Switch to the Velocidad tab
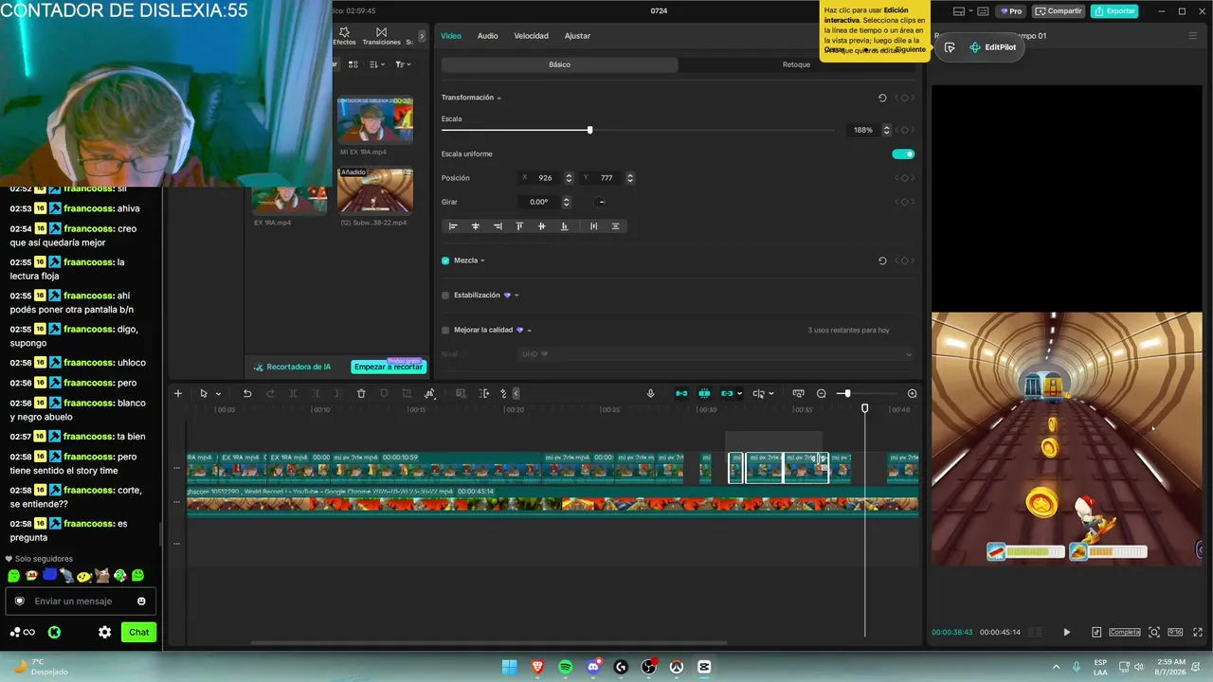The image size is (1213, 682). [x=531, y=36]
